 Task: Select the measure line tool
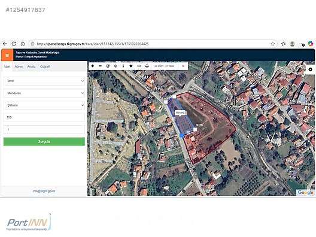(x=139, y=66)
